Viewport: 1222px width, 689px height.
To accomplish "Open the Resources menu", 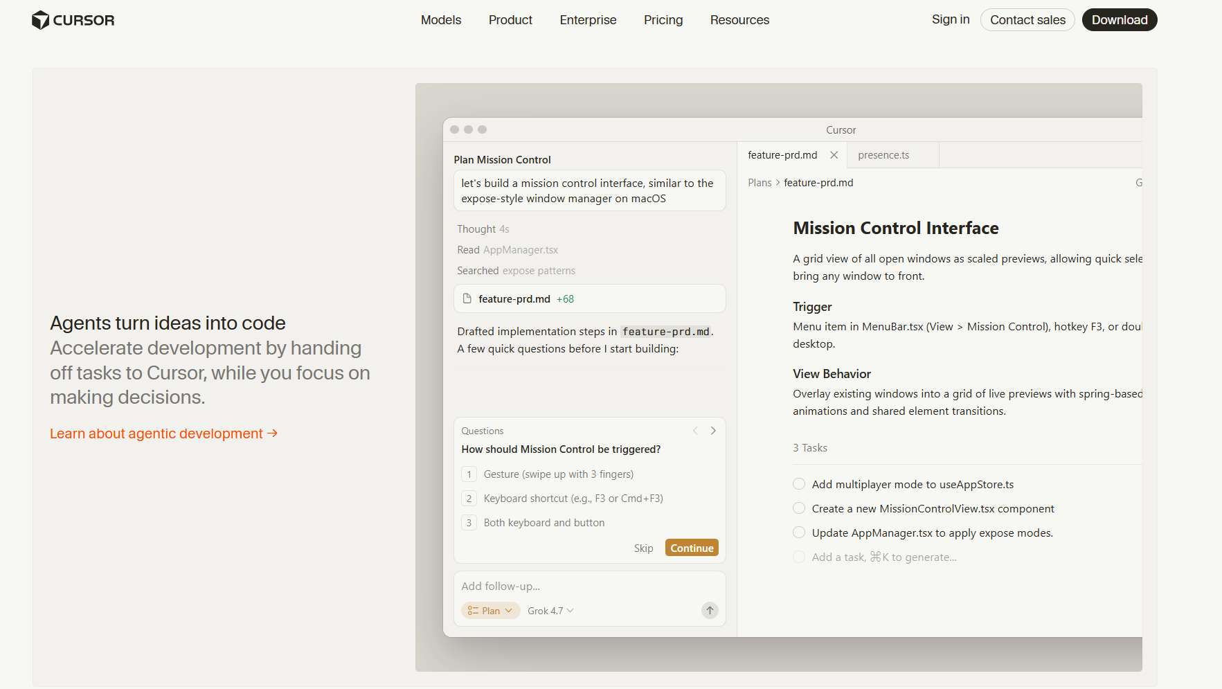I will coord(739,20).
